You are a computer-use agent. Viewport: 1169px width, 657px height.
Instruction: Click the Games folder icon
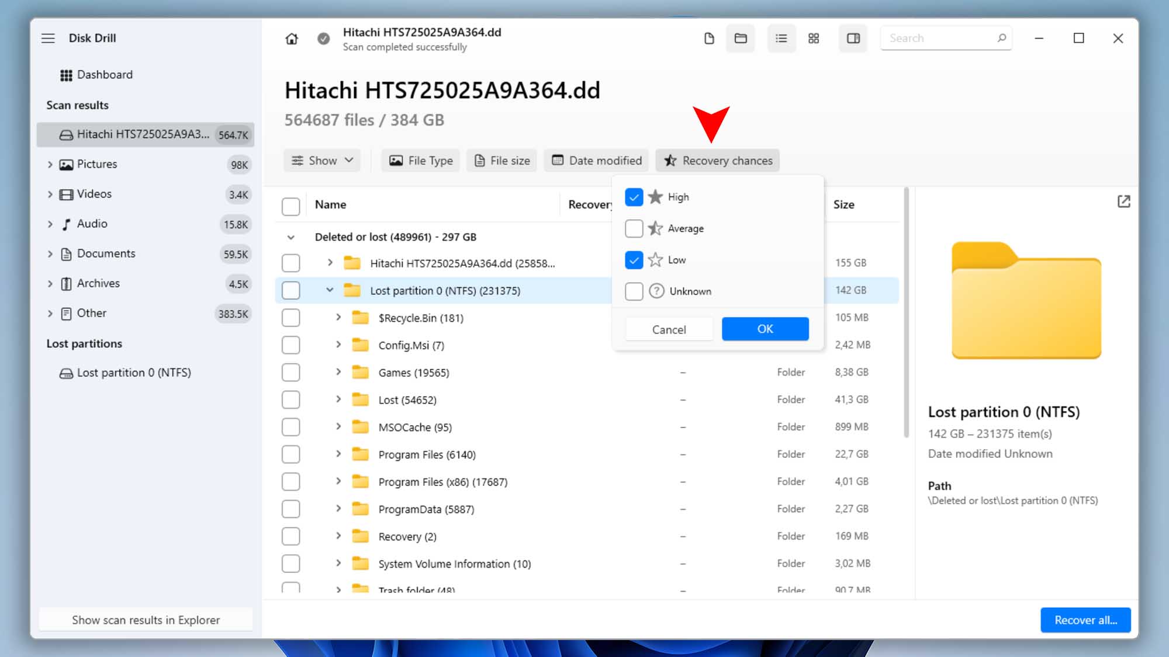[361, 372]
